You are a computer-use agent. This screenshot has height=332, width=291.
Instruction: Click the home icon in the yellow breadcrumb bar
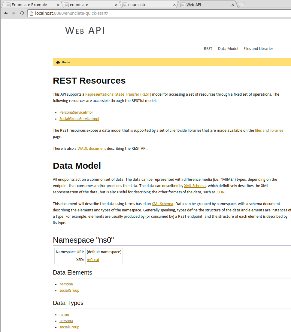coord(58,62)
